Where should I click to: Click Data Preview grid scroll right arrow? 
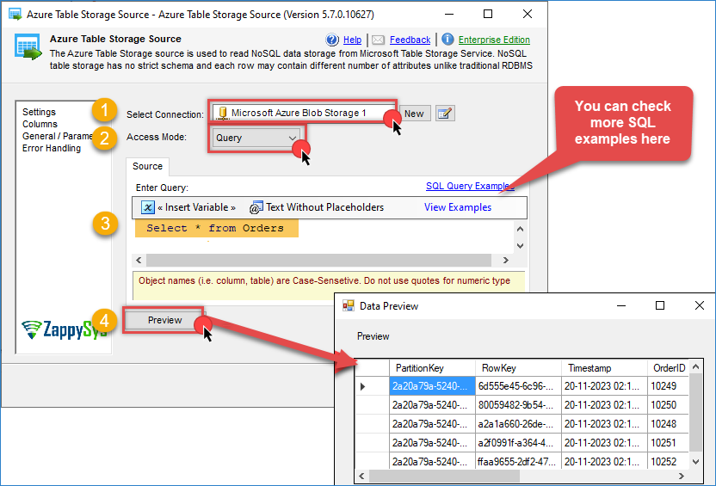pos(682,476)
